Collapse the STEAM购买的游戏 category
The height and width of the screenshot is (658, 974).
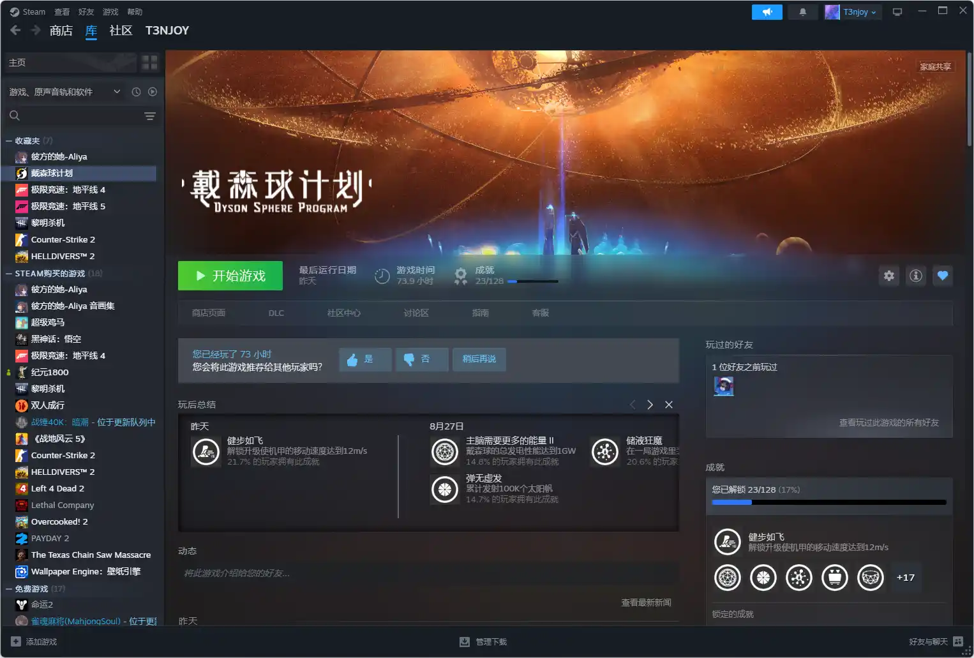click(x=9, y=274)
